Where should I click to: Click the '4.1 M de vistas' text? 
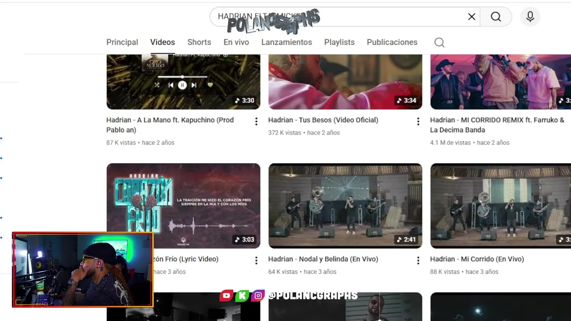click(x=450, y=143)
